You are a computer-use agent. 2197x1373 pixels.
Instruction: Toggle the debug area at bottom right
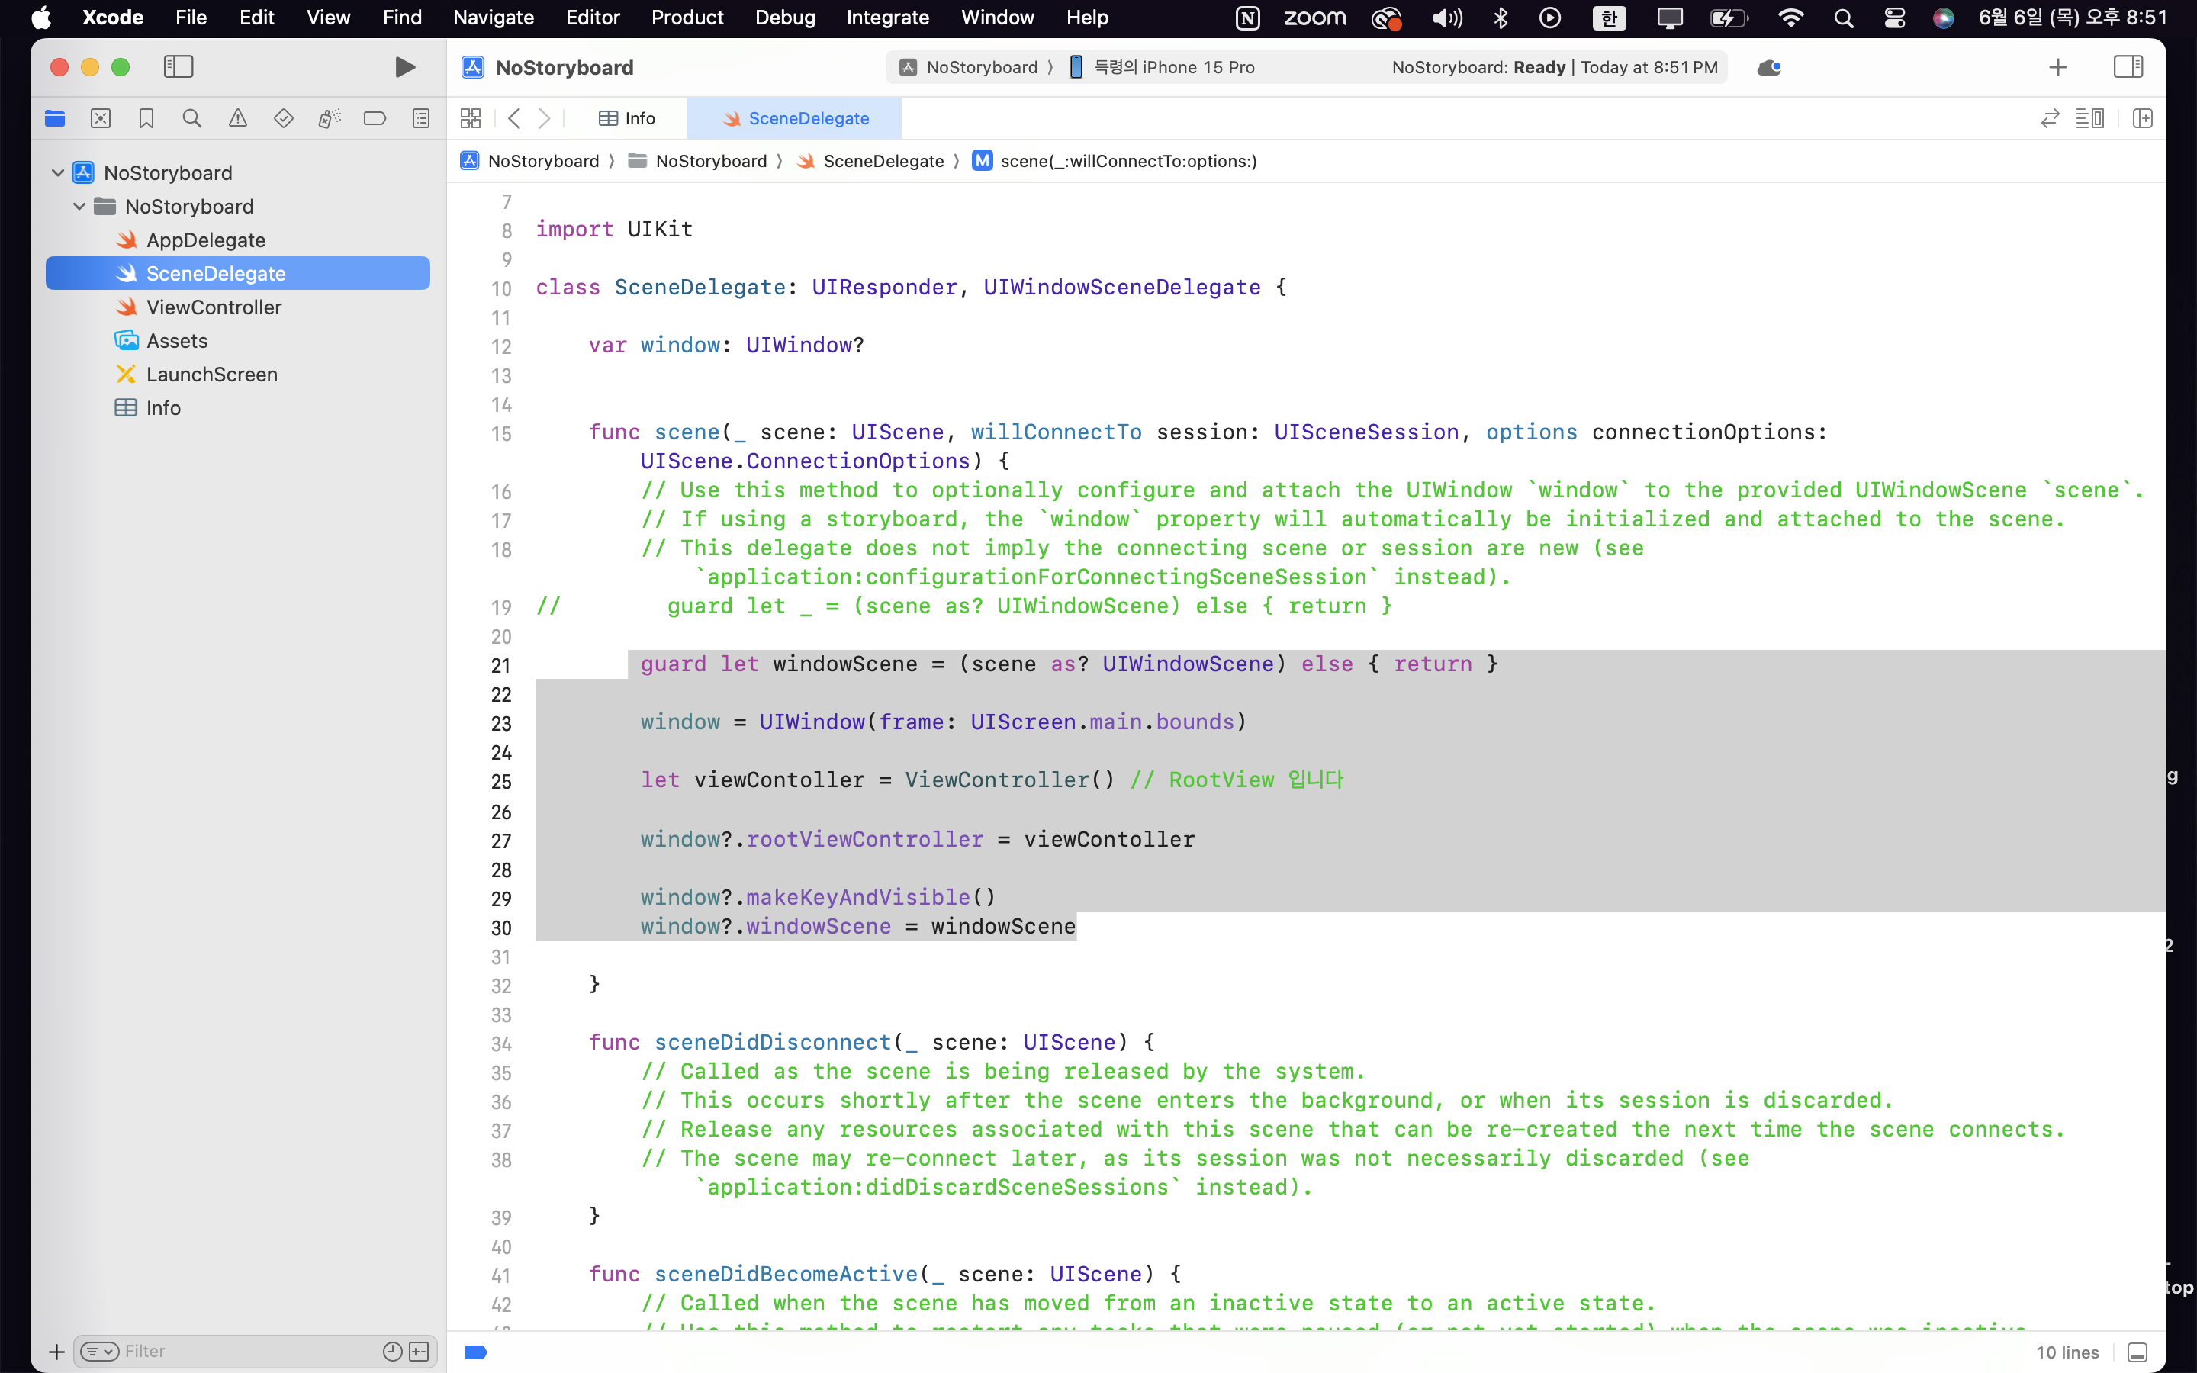(2137, 1352)
